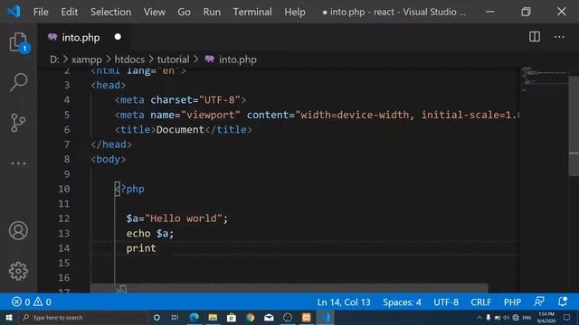Show hidden system tray icons
This screenshot has height=325, width=579.
pos(479,317)
